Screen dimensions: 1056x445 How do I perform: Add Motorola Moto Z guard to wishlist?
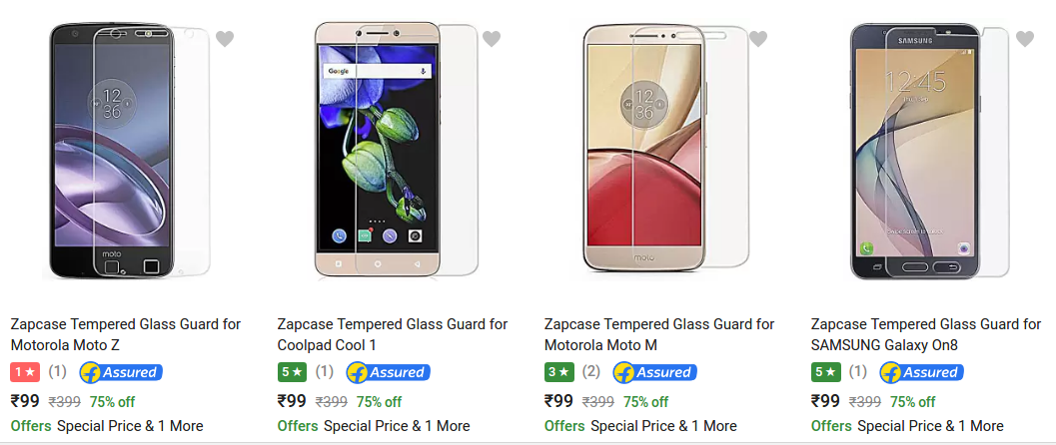point(225,39)
